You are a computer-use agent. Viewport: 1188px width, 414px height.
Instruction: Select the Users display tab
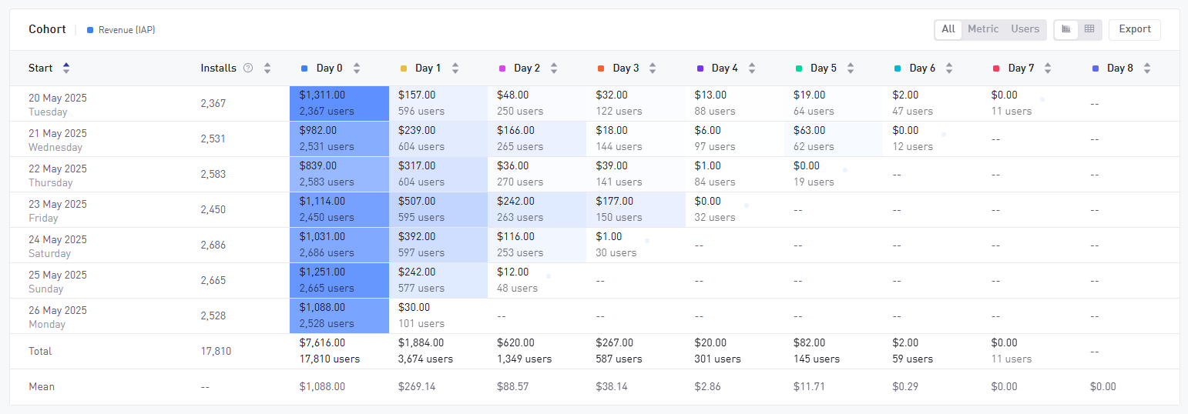[1025, 29]
